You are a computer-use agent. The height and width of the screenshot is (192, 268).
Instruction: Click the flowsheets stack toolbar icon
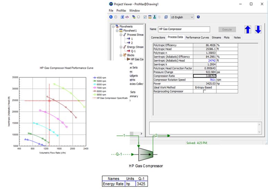click(134, 17)
